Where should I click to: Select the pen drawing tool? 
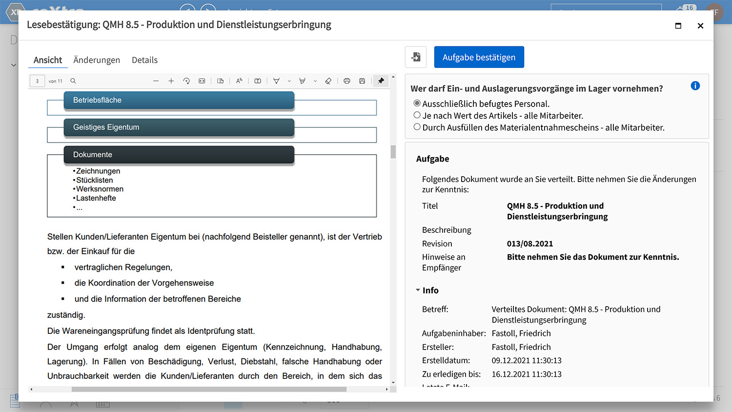pos(276,81)
